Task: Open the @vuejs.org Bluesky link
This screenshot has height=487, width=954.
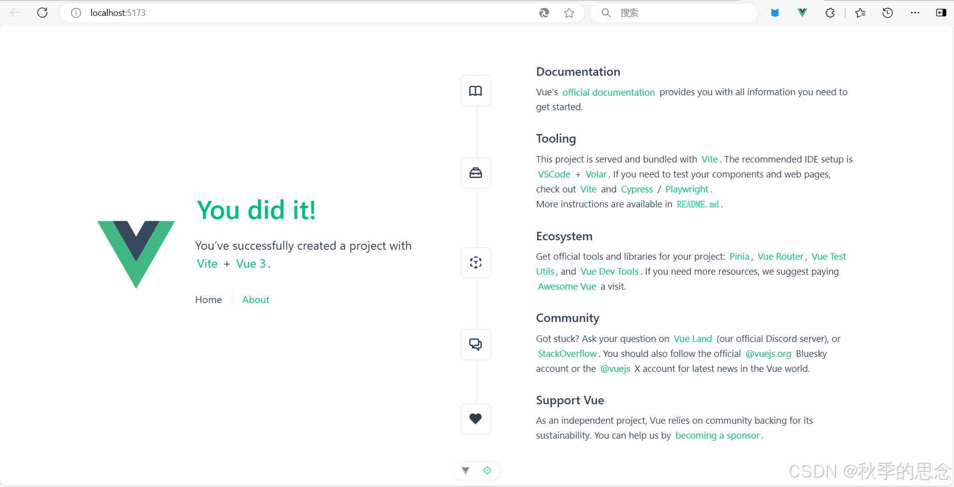Action: pos(768,354)
